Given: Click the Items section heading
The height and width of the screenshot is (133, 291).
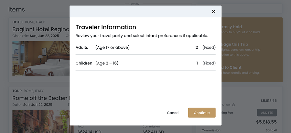Looking at the screenshot, I should [16, 9].
